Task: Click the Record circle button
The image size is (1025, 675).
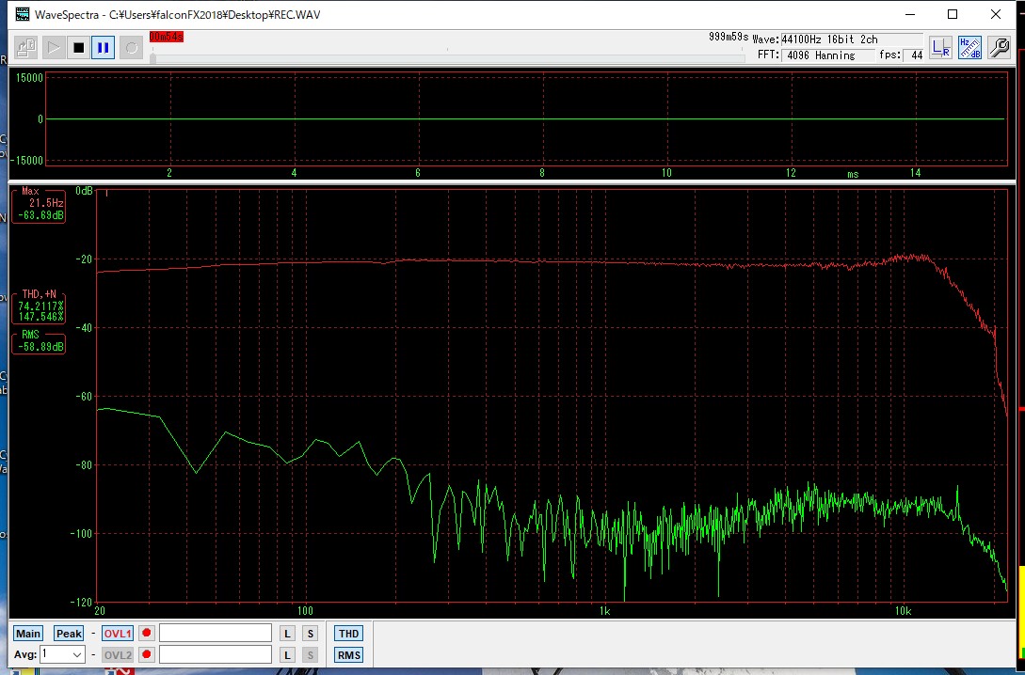Action: [131, 47]
